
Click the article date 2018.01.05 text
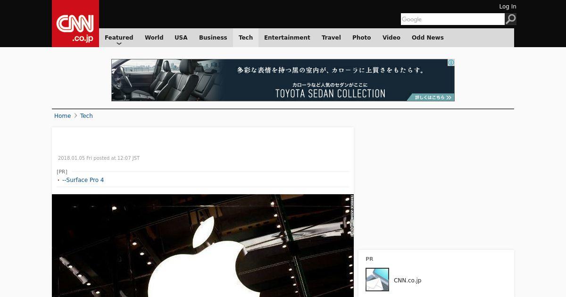click(x=99, y=158)
